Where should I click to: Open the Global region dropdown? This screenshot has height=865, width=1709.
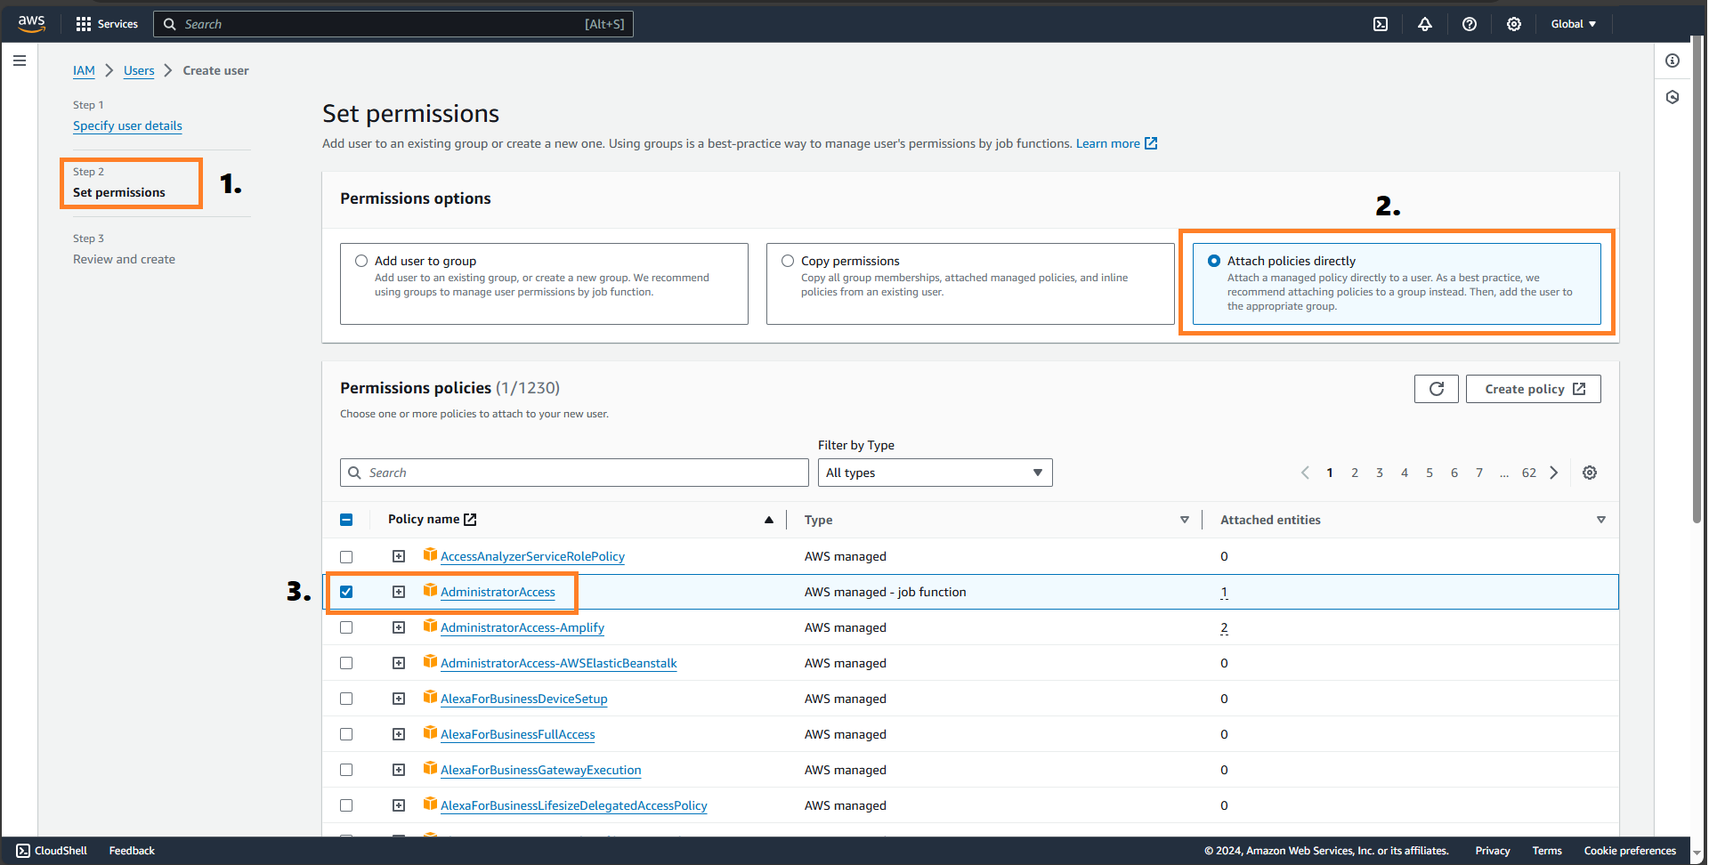(1573, 24)
